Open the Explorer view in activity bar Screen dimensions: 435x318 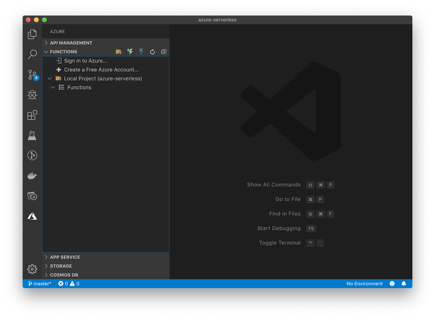click(x=32, y=34)
